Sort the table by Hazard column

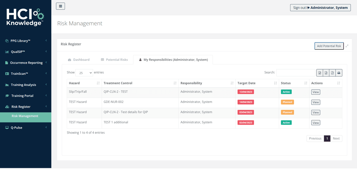click(x=98, y=83)
